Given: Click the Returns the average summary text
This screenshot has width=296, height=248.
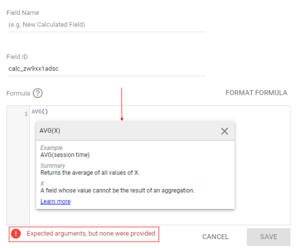Looking at the screenshot, I should click(90, 172).
